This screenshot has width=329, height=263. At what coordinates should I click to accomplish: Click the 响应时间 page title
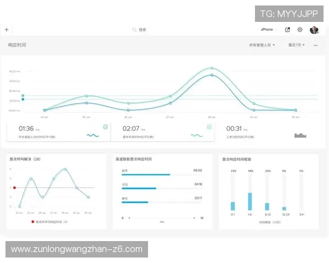17,45
